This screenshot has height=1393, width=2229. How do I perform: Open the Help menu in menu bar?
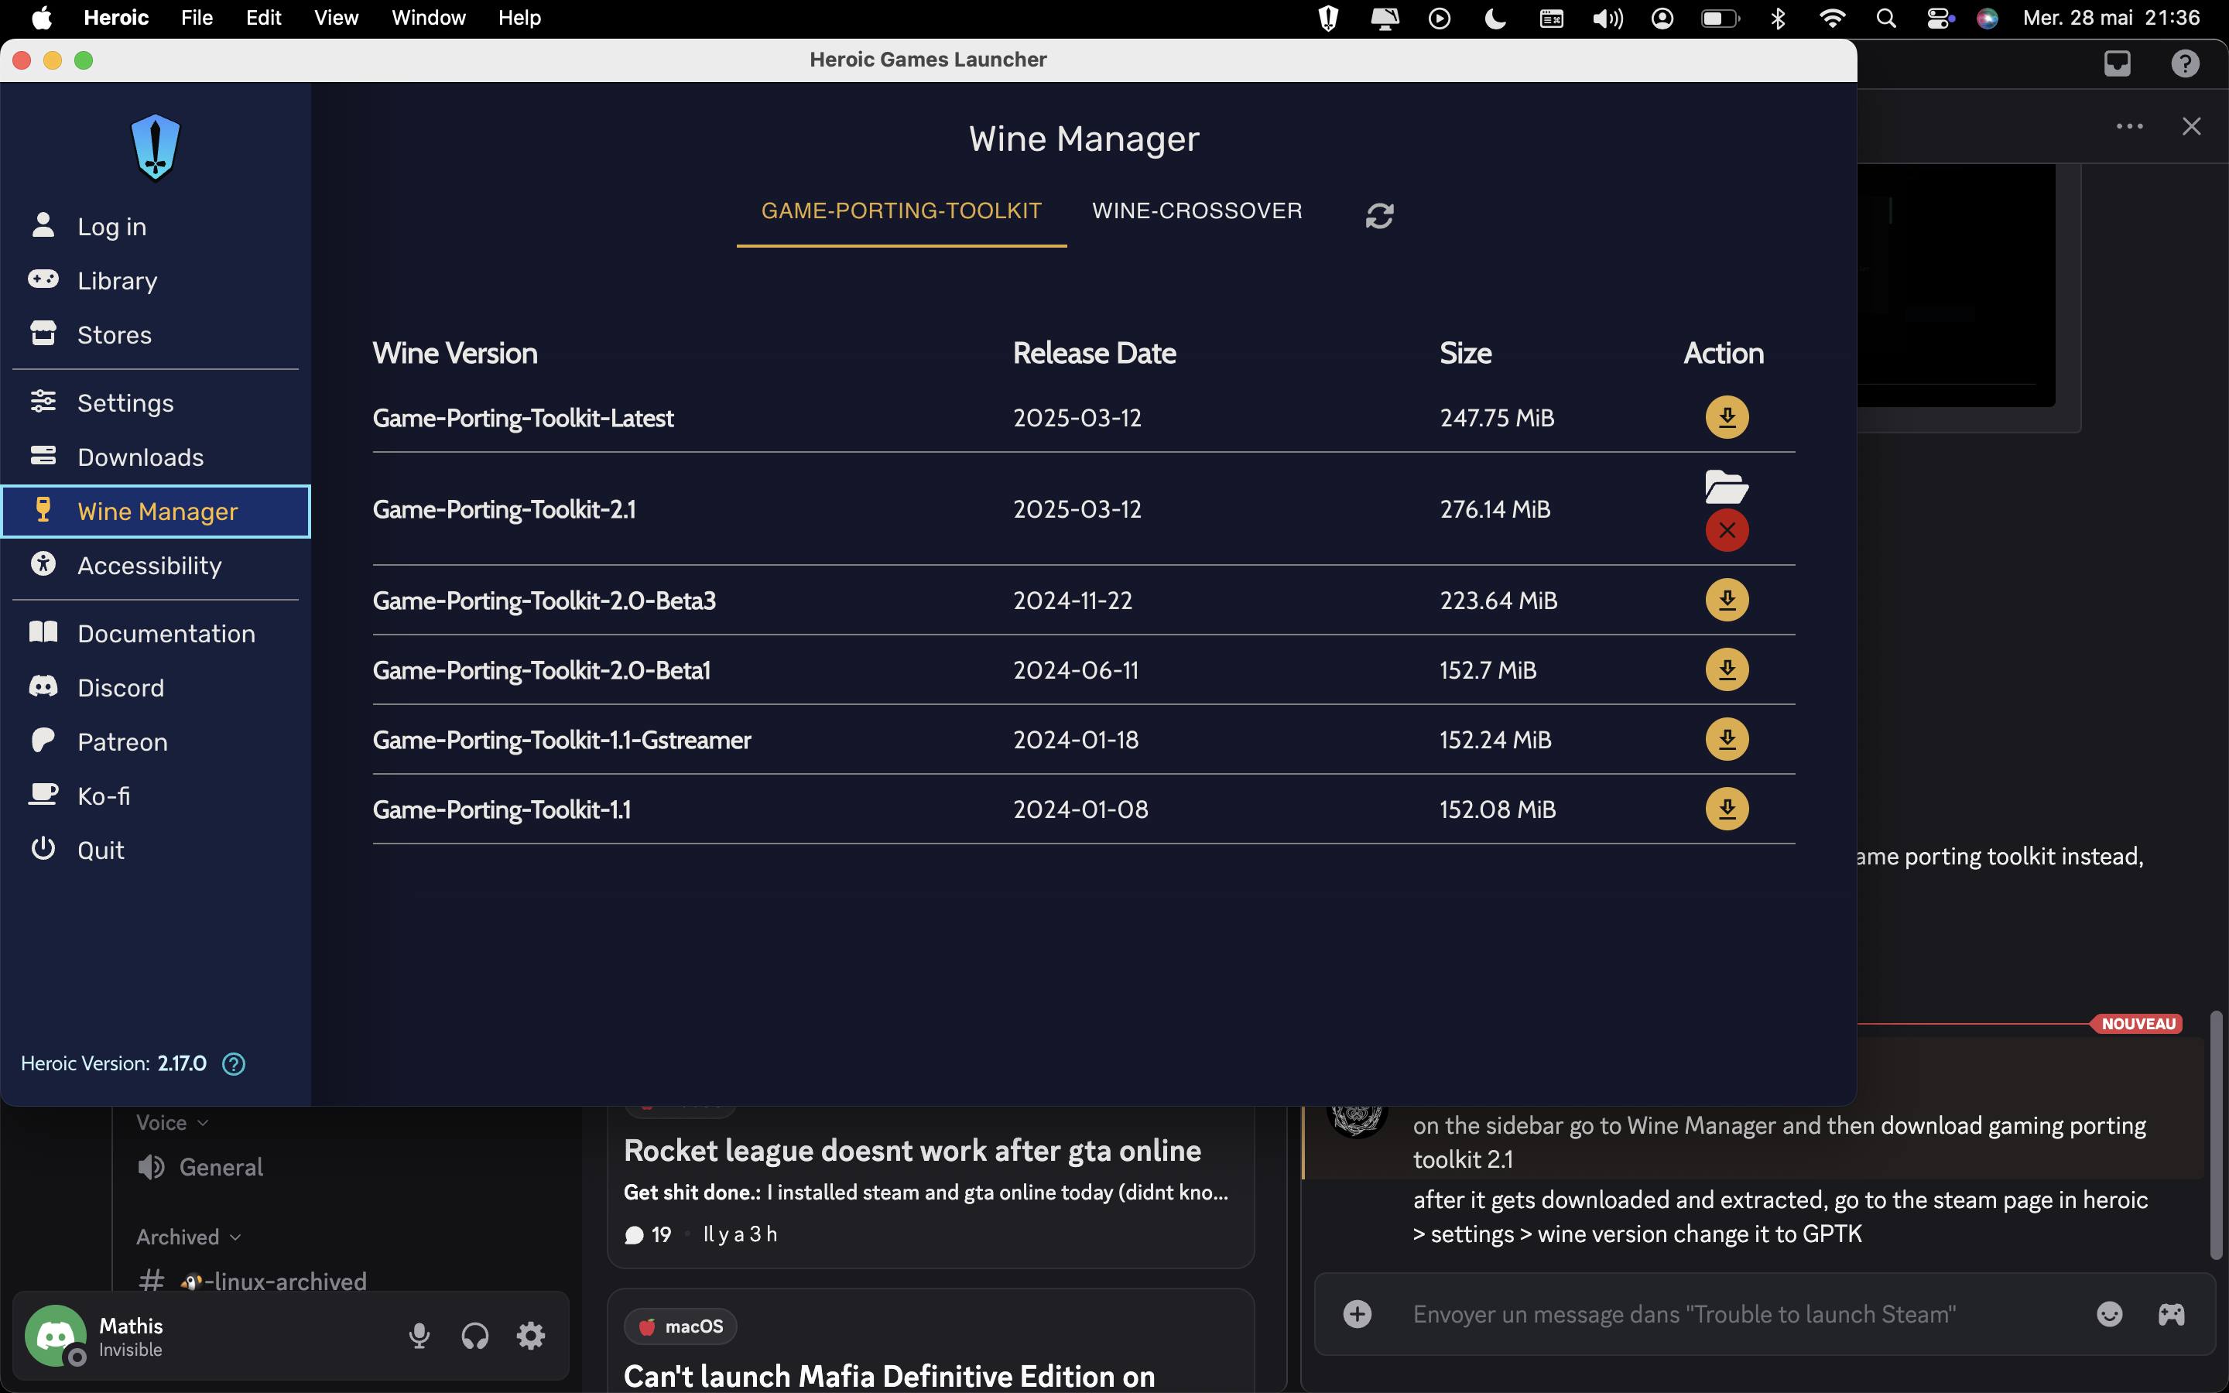pos(519,18)
